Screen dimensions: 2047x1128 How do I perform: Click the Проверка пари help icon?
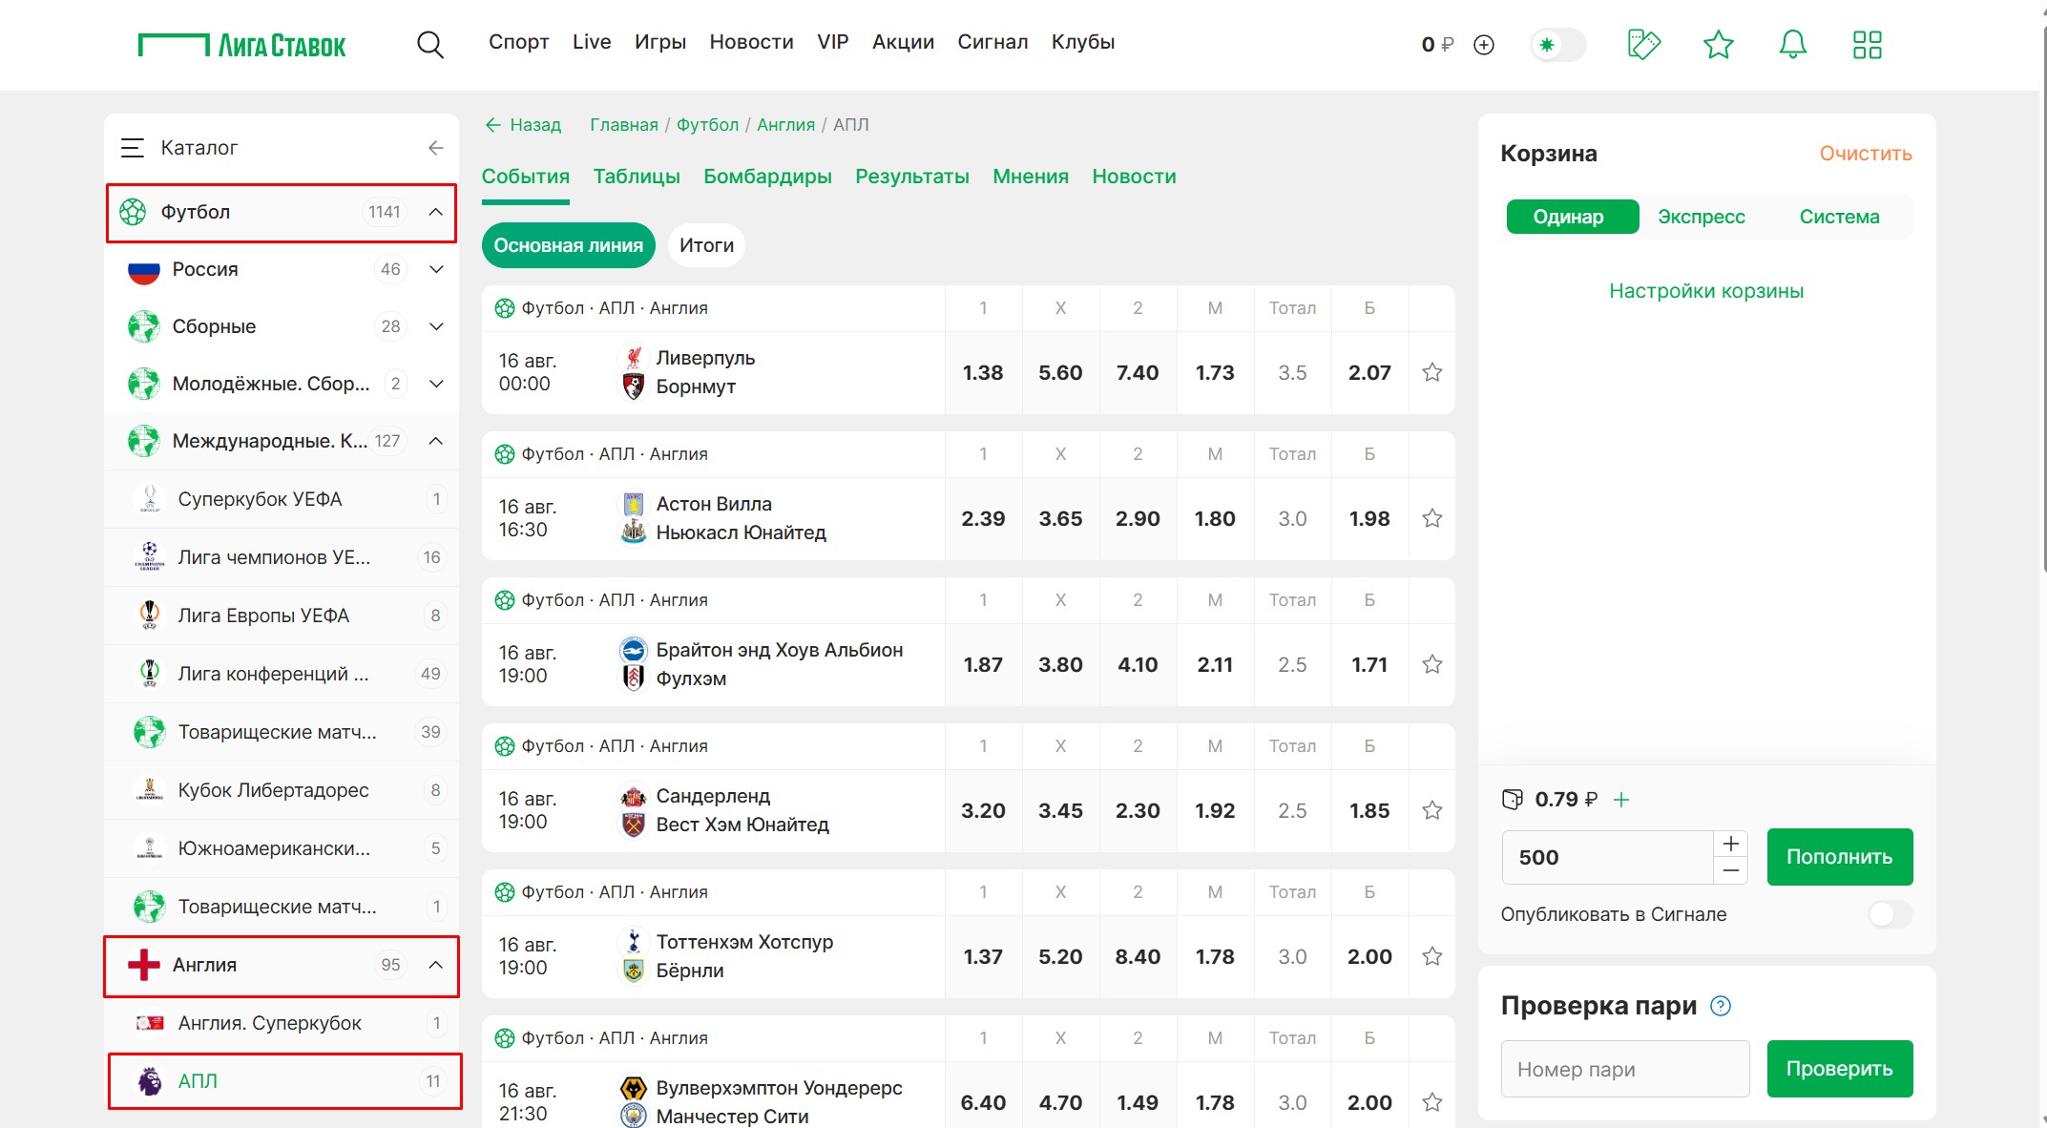click(1721, 1006)
